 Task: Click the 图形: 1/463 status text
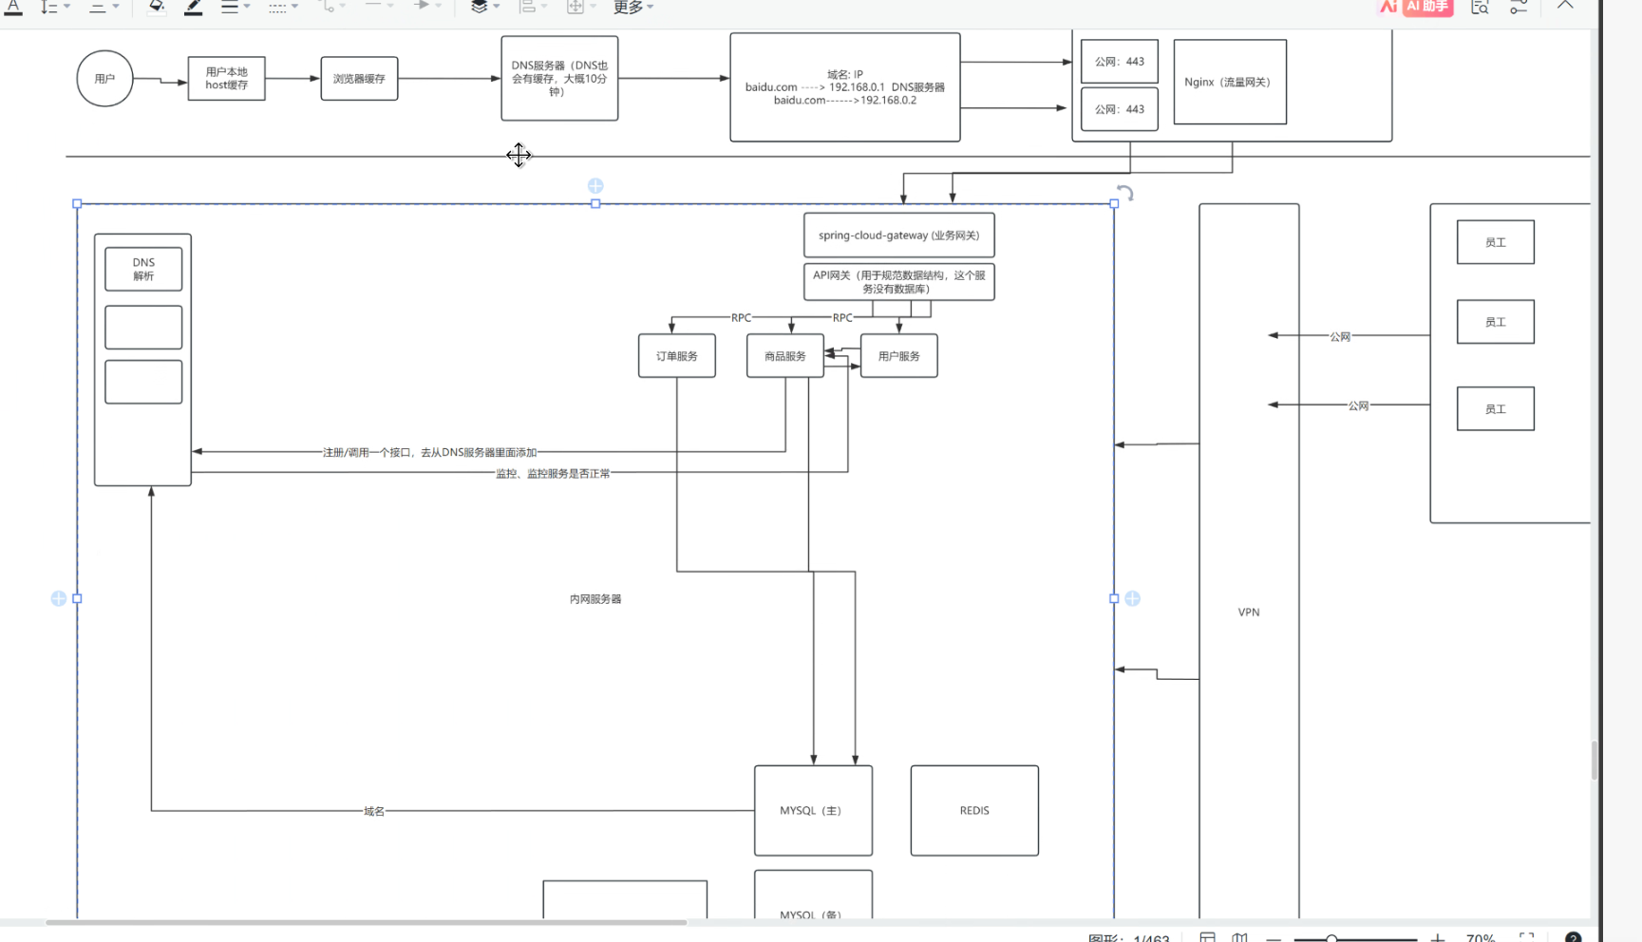pyautogui.click(x=1129, y=938)
